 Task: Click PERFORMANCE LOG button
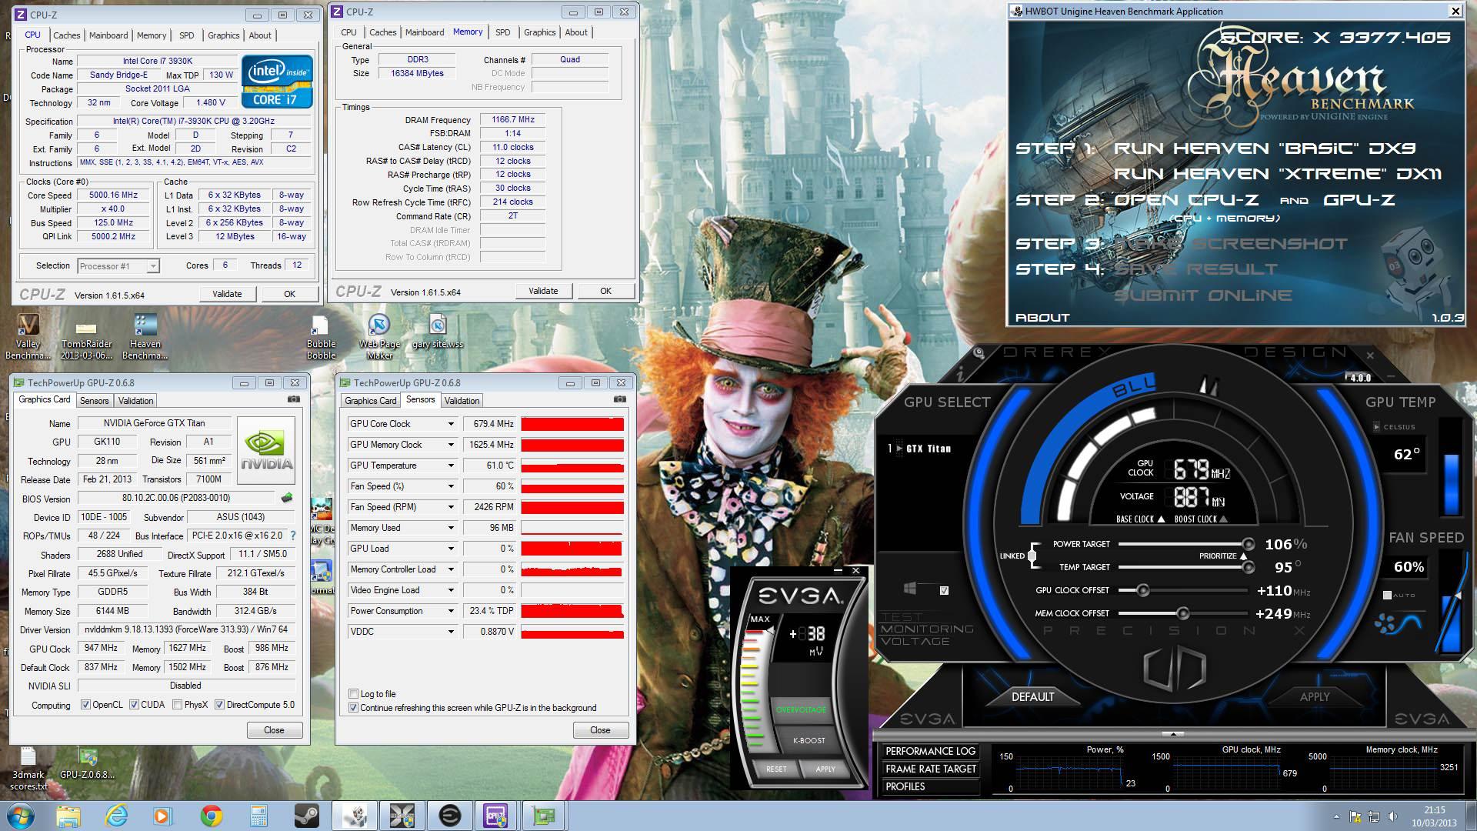click(930, 752)
